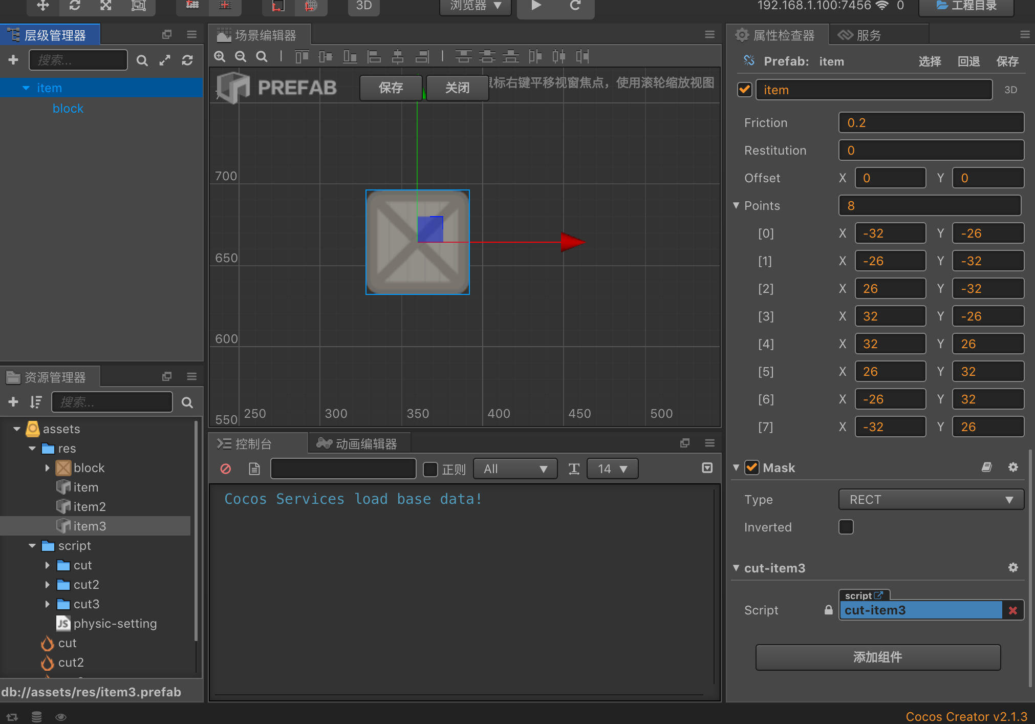
Task: Click the Friction value input field
Action: pyautogui.click(x=931, y=123)
